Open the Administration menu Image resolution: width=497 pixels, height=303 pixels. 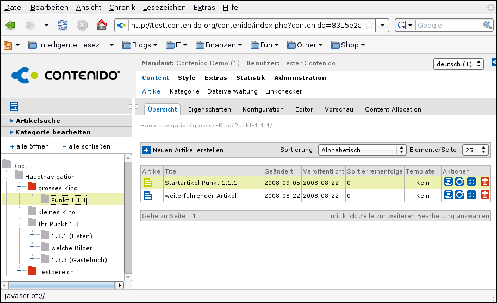click(300, 78)
